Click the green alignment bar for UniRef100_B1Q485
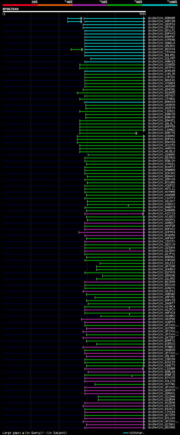 pyautogui.click(x=111, y=93)
